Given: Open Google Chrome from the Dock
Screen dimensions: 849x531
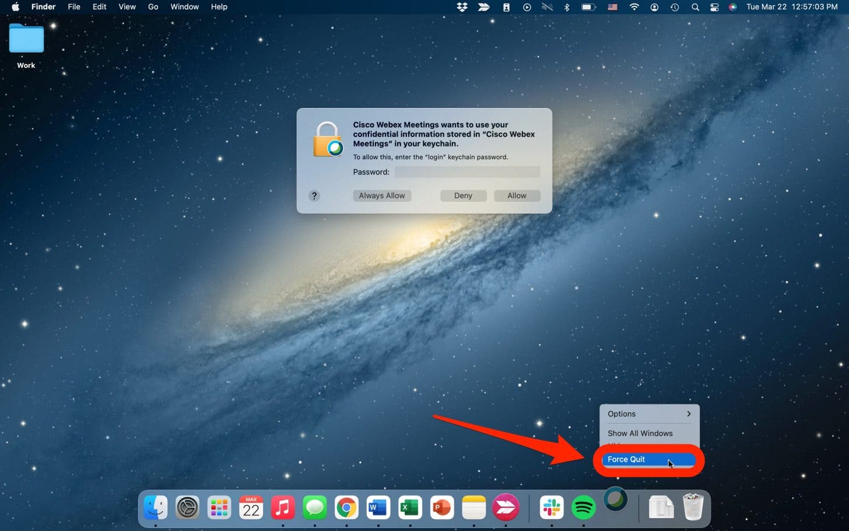Looking at the screenshot, I should [x=346, y=508].
